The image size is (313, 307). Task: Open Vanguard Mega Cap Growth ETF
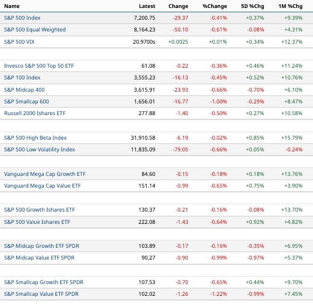point(45,174)
